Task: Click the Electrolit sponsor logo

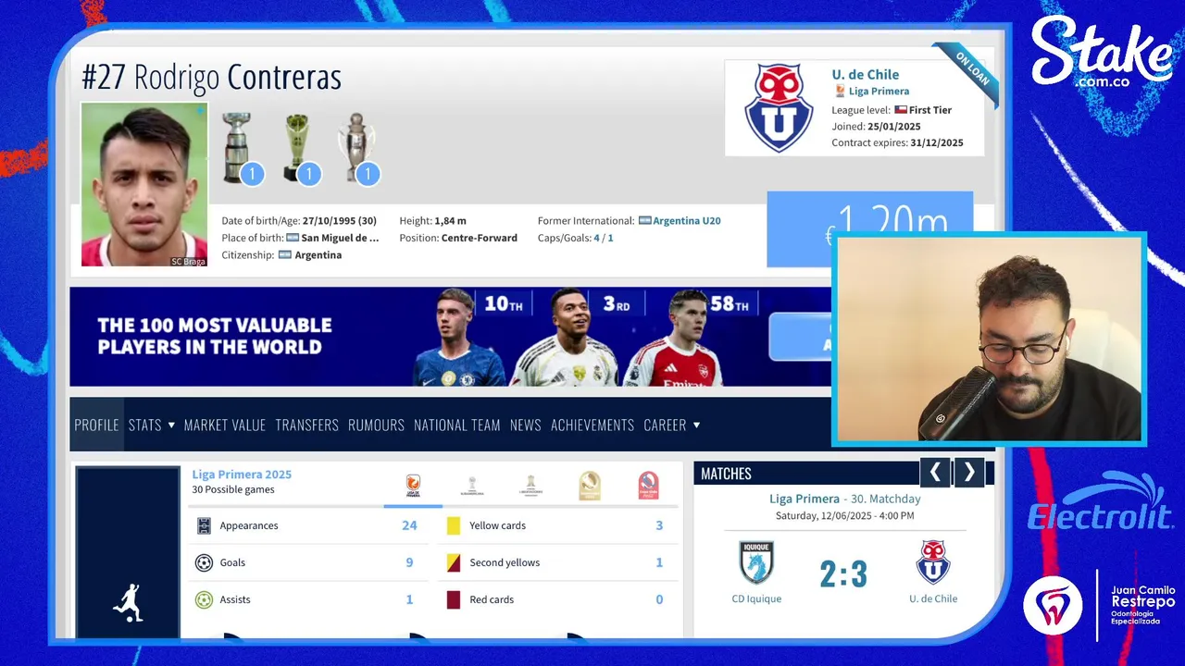Action: coord(1101,503)
